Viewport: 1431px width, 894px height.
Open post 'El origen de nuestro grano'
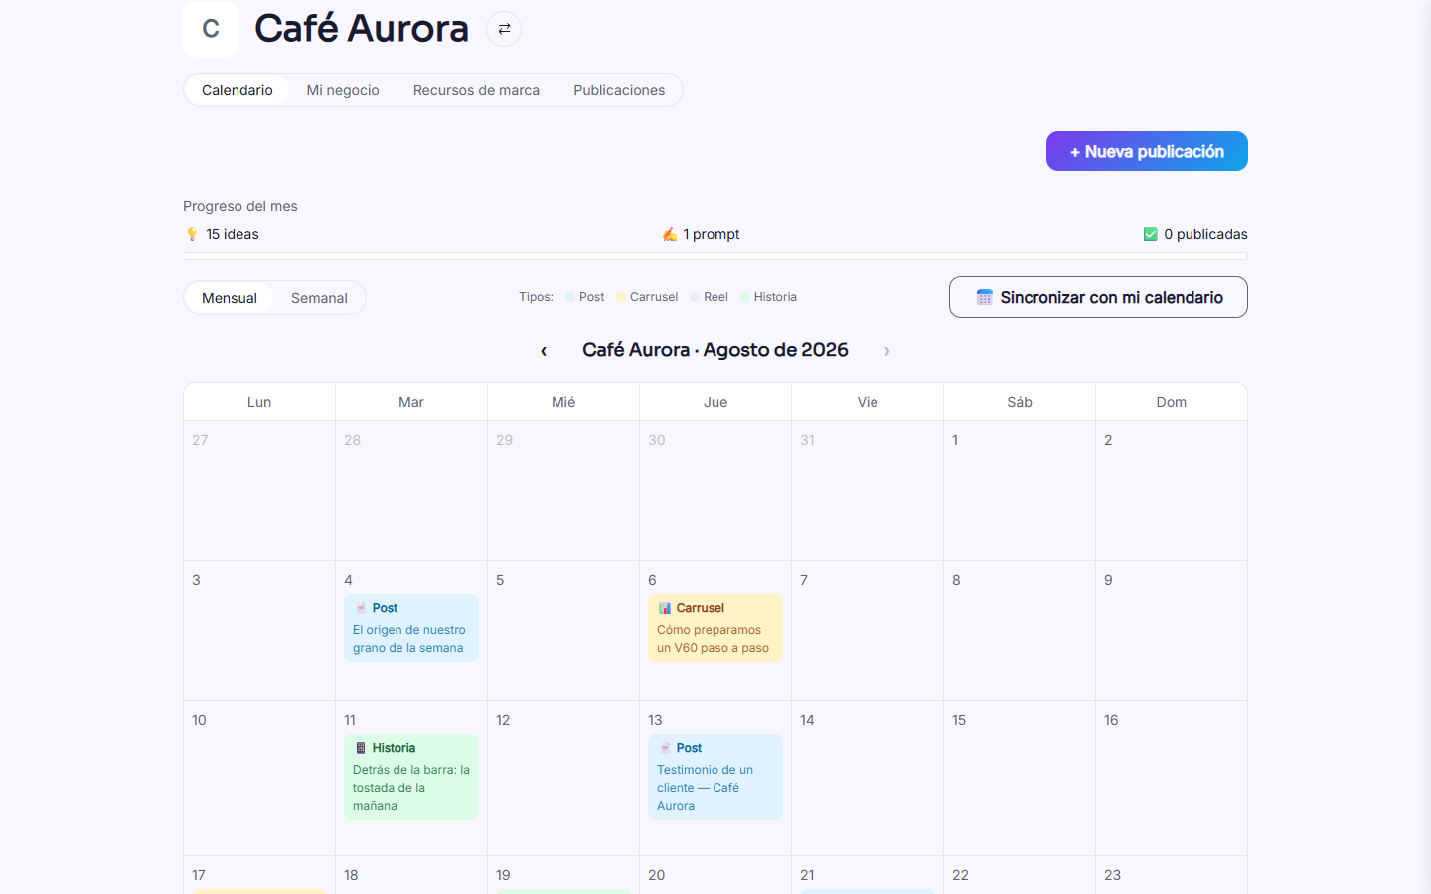[x=411, y=628]
